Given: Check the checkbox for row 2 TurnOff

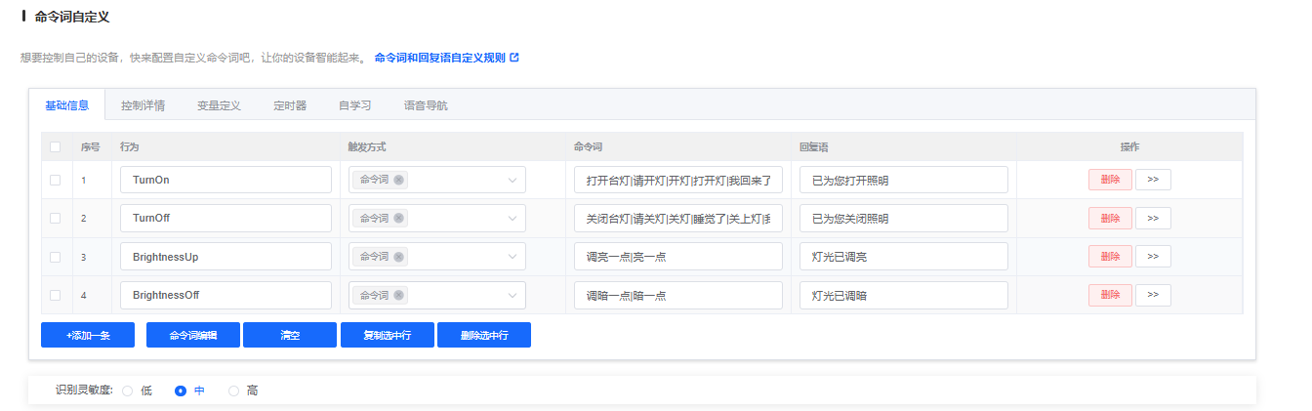Looking at the screenshot, I should click(x=56, y=219).
